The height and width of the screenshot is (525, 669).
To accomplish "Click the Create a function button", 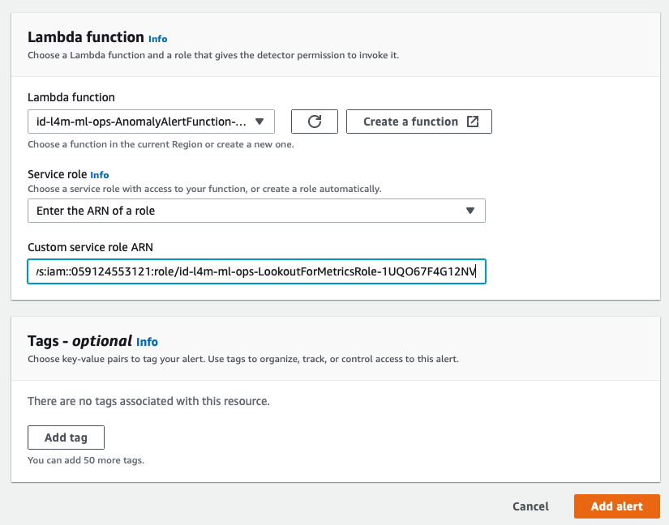I will (x=419, y=122).
